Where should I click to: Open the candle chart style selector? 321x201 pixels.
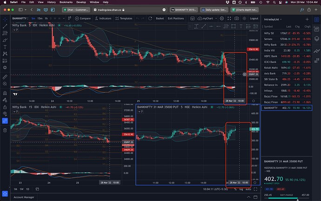click(70, 18)
